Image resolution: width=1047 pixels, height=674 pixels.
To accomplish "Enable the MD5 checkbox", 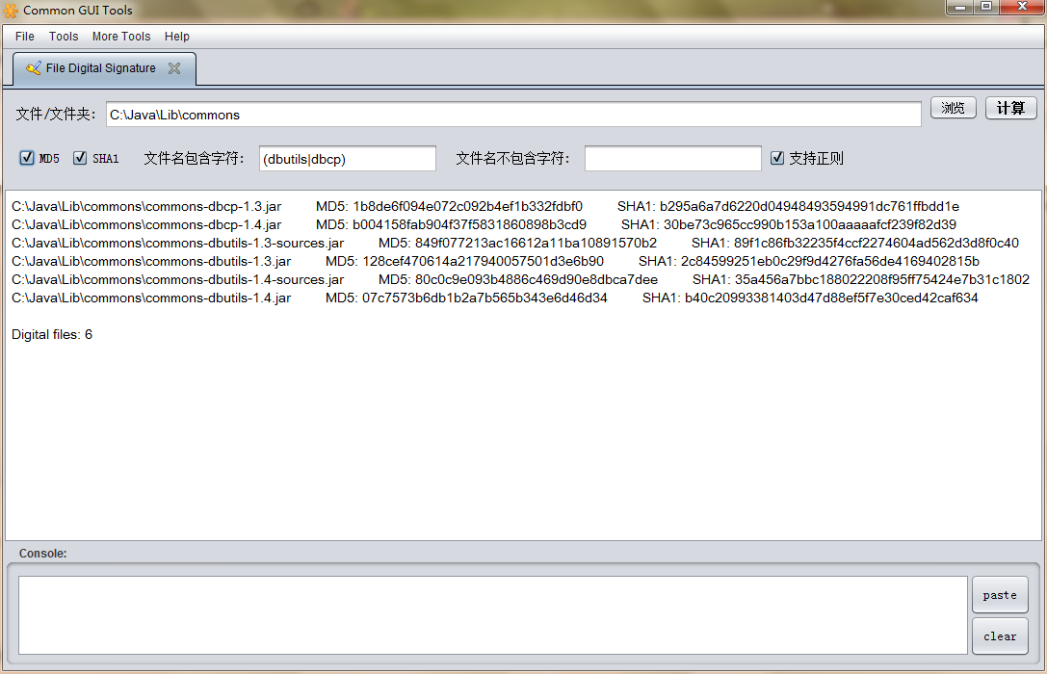I will tap(26, 158).
